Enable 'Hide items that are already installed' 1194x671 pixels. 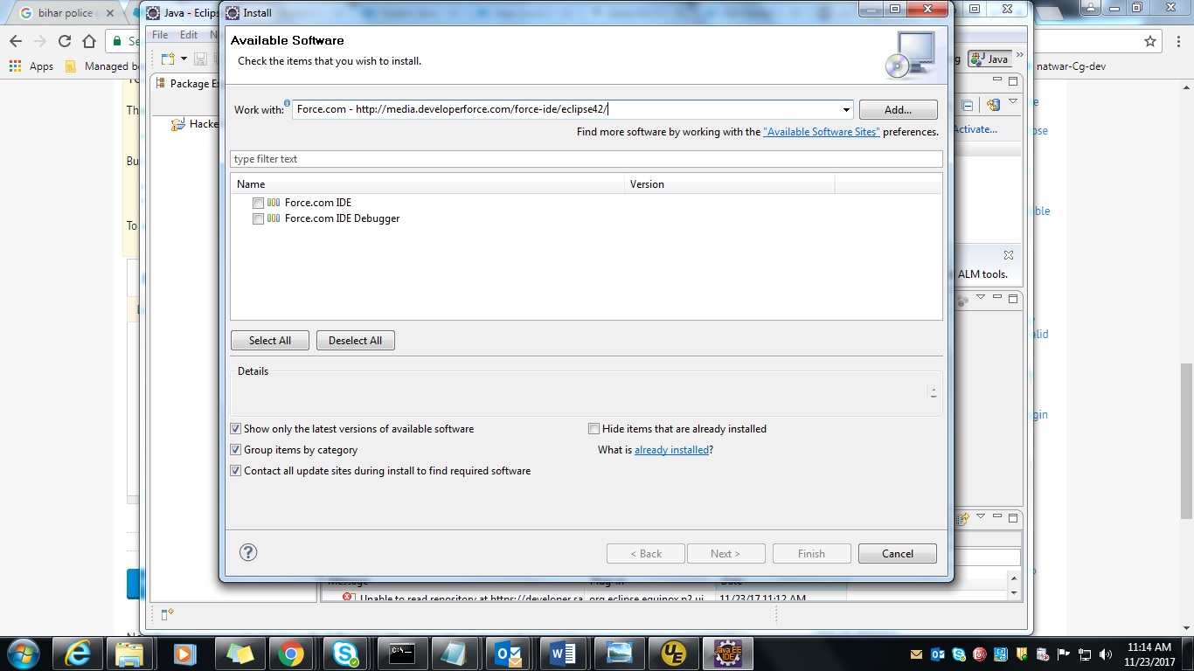click(x=594, y=428)
